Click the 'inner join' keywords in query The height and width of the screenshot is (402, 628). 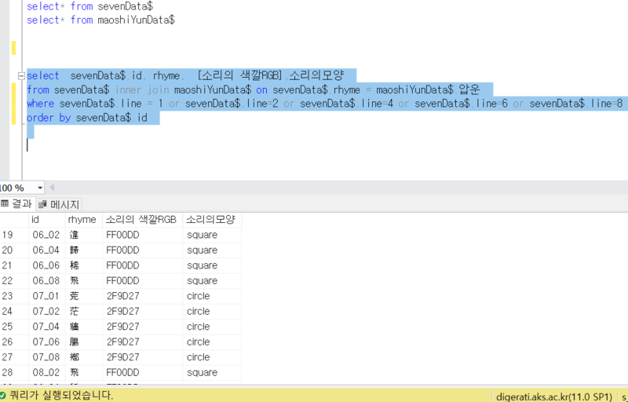pos(142,90)
